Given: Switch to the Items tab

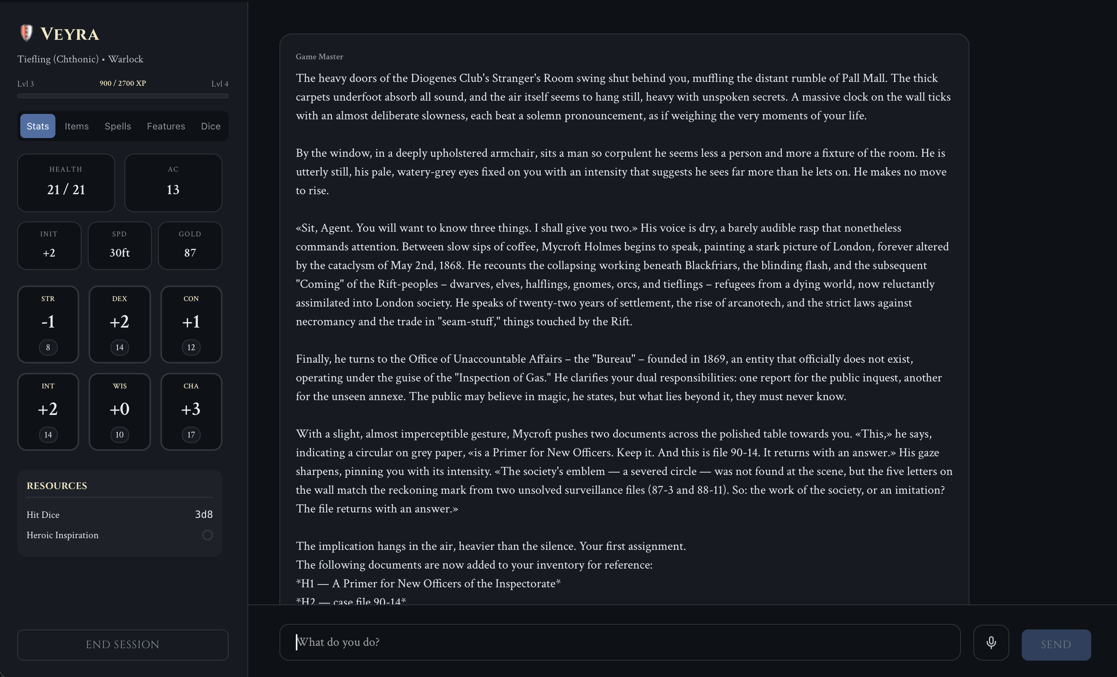Looking at the screenshot, I should click(76, 126).
